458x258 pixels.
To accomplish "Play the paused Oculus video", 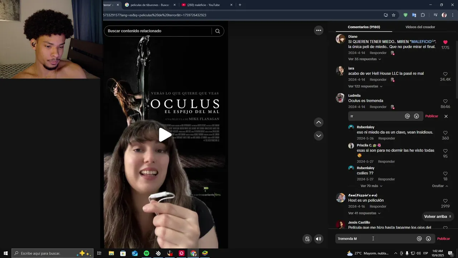I will click(165, 135).
